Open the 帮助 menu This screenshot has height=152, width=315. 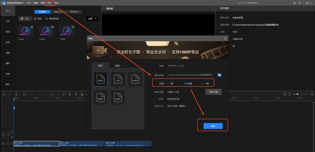(56, 3)
